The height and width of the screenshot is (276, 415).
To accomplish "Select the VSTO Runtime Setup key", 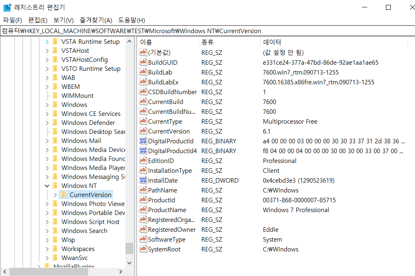I will pyautogui.click(x=91, y=69).
